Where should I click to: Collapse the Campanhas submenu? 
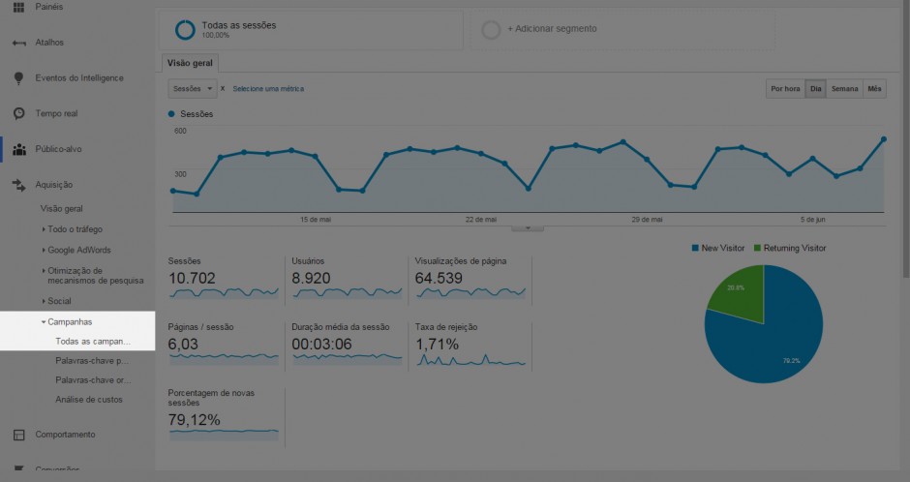tap(44, 322)
